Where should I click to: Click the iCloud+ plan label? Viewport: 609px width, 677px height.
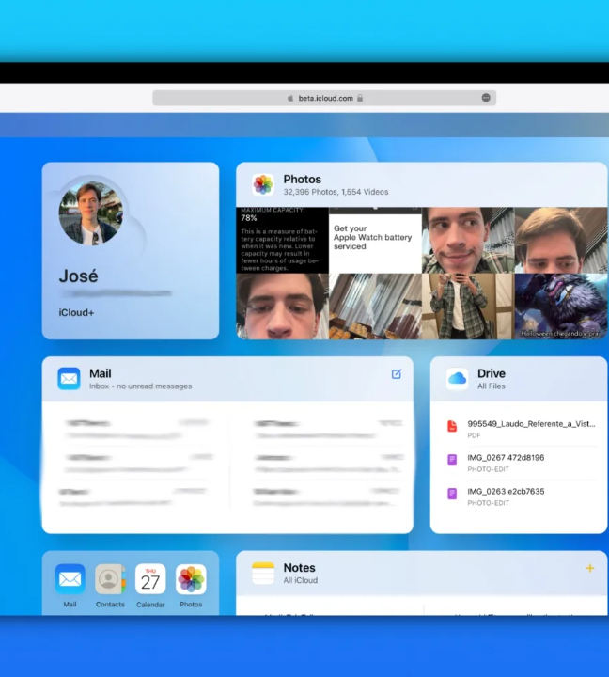76,312
